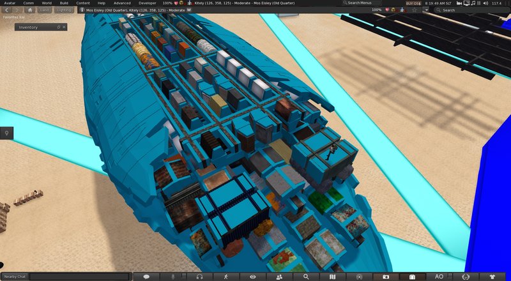
Task: Open camera view controls with eye icon
Action: click(252, 277)
